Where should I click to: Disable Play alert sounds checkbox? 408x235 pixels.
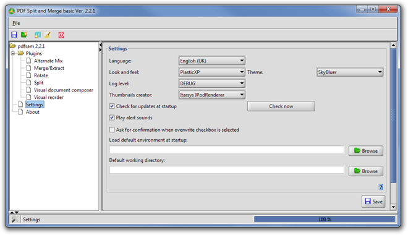point(112,117)
